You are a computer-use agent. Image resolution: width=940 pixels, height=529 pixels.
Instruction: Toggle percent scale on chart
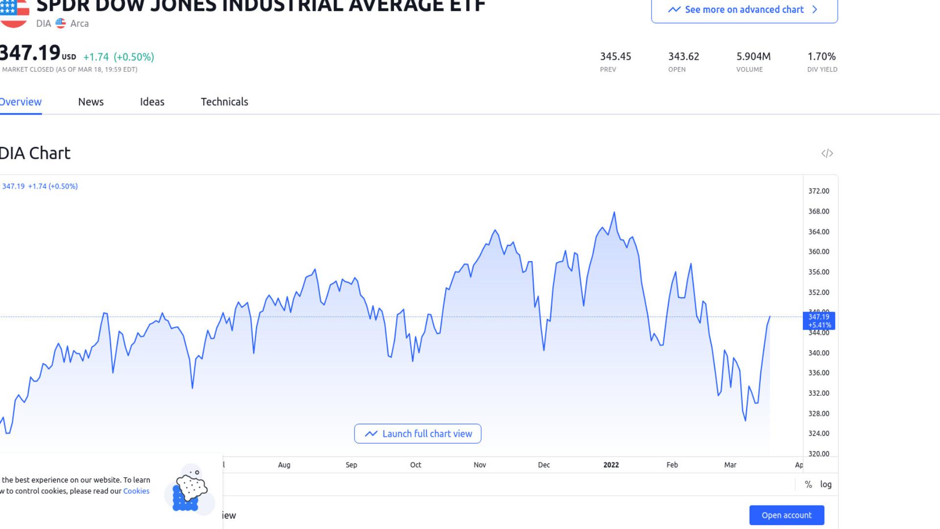(808, 484)
